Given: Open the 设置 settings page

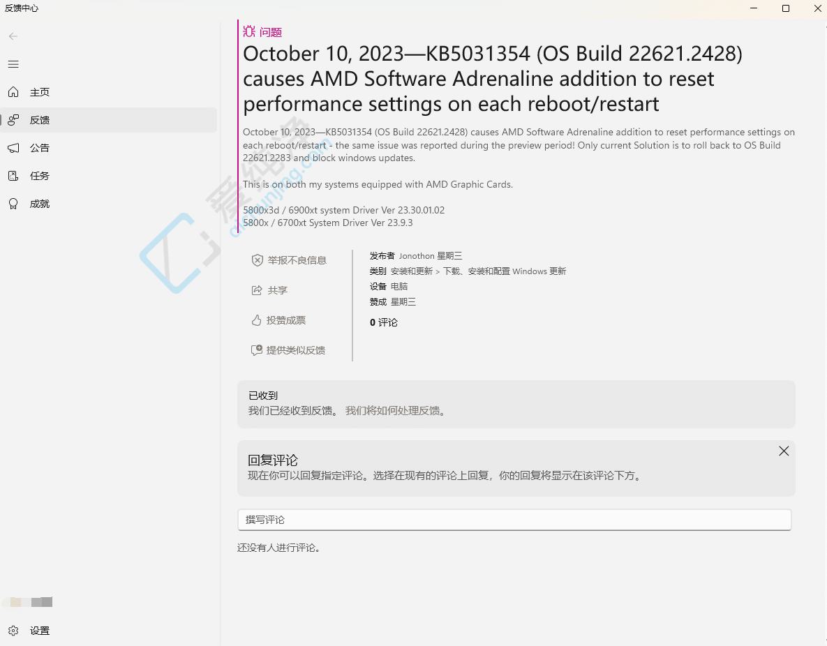Looking at the screenshot, I should click(40, 630).
